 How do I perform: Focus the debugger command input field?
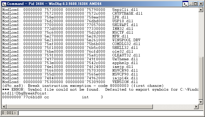coord(111,113)
